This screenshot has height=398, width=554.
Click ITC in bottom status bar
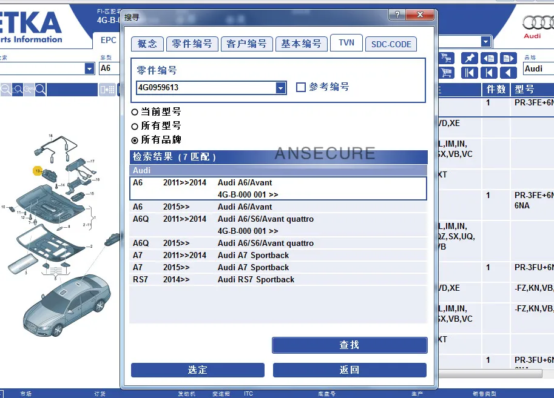click(248, 393)
